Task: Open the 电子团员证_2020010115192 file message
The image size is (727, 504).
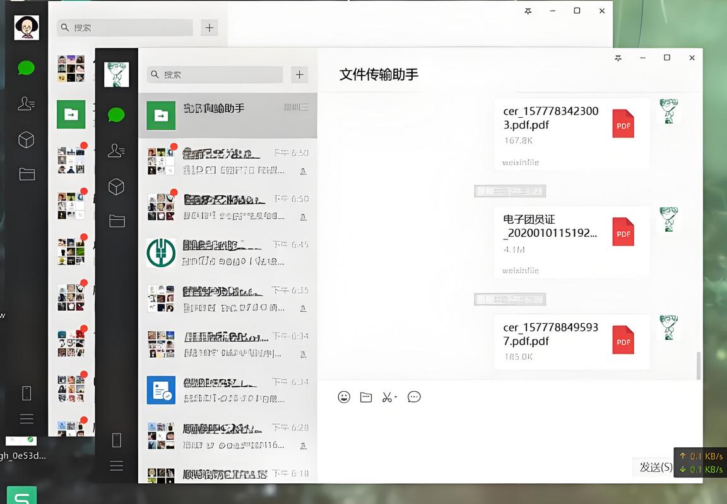Action: point(571,243)
